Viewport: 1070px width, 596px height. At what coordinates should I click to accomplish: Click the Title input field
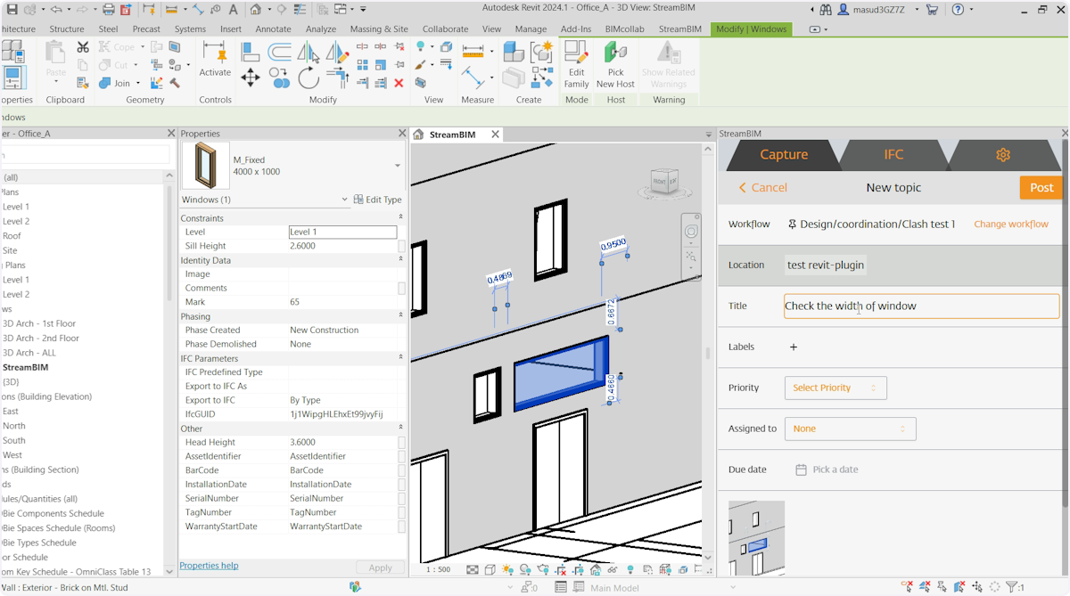click(x=922, y=306)
